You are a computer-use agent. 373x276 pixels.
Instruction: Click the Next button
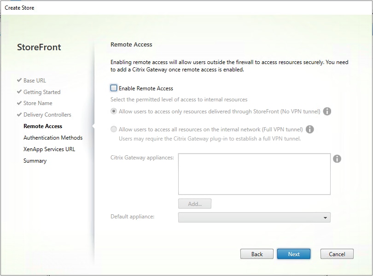[294, 254]
